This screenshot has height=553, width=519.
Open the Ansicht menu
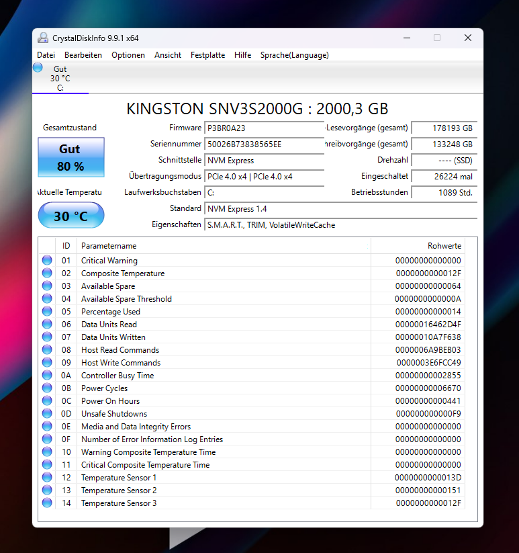tap(168, 55)
